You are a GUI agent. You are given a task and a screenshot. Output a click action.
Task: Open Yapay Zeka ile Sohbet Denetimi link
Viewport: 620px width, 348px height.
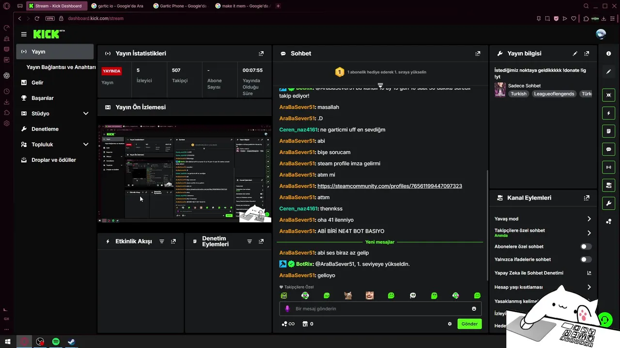pyautogui.click(x=542, y=273)
